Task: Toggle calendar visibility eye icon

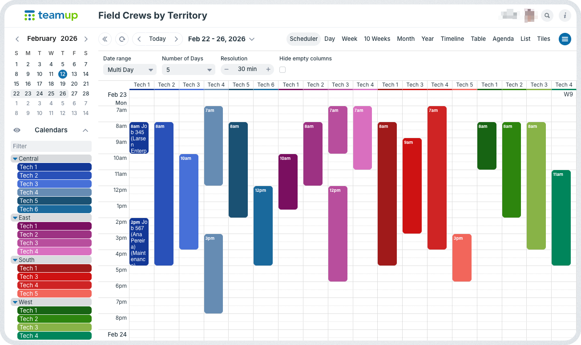Action: click(17, 130)
